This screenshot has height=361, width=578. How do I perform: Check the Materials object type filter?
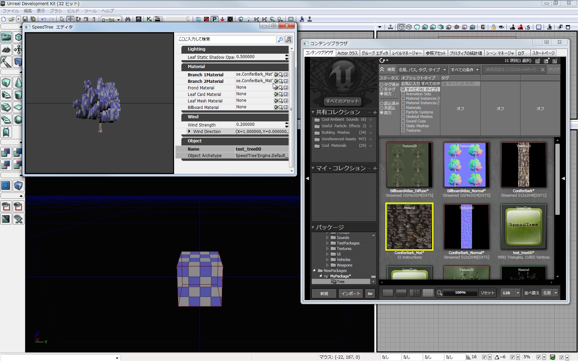pyautogui.click(x=403, y=108)
